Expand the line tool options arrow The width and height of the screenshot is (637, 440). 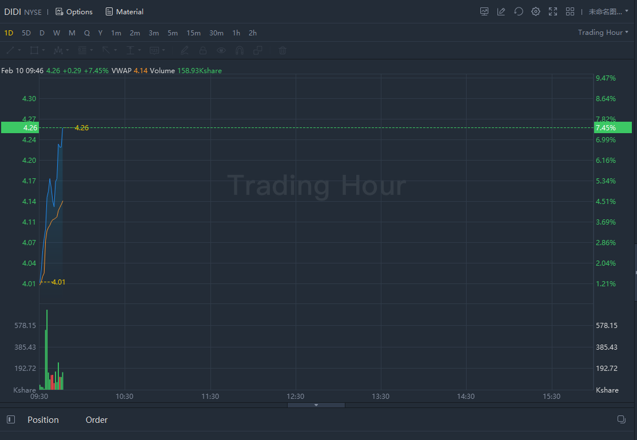(x=19, y=50)
